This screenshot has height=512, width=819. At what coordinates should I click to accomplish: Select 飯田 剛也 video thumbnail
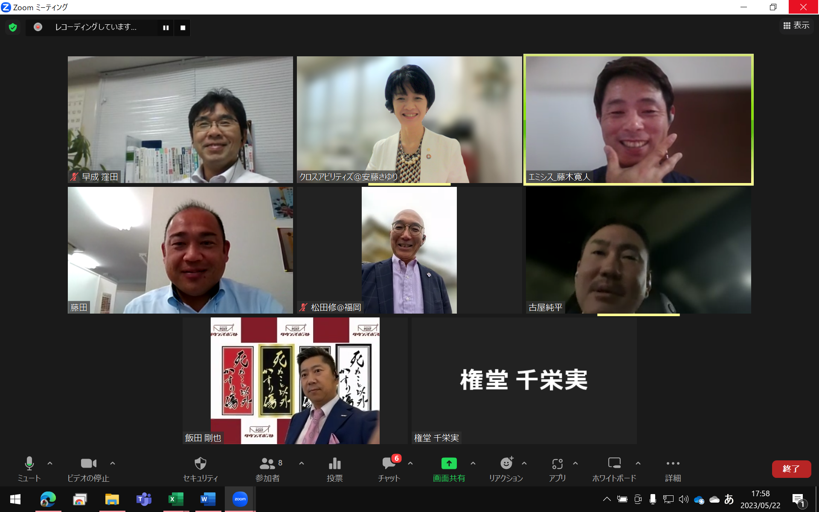tap(295, 380)
